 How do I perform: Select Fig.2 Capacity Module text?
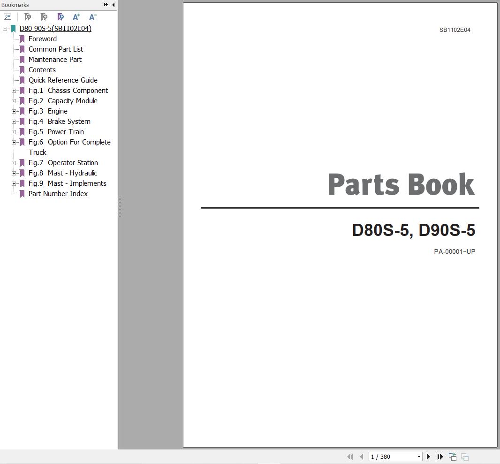click(63, 101)
